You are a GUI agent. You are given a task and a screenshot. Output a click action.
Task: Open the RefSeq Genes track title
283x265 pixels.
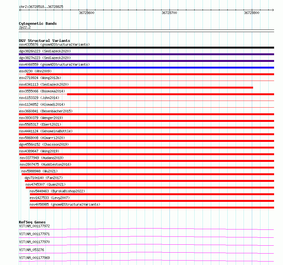tap(32, 222)
